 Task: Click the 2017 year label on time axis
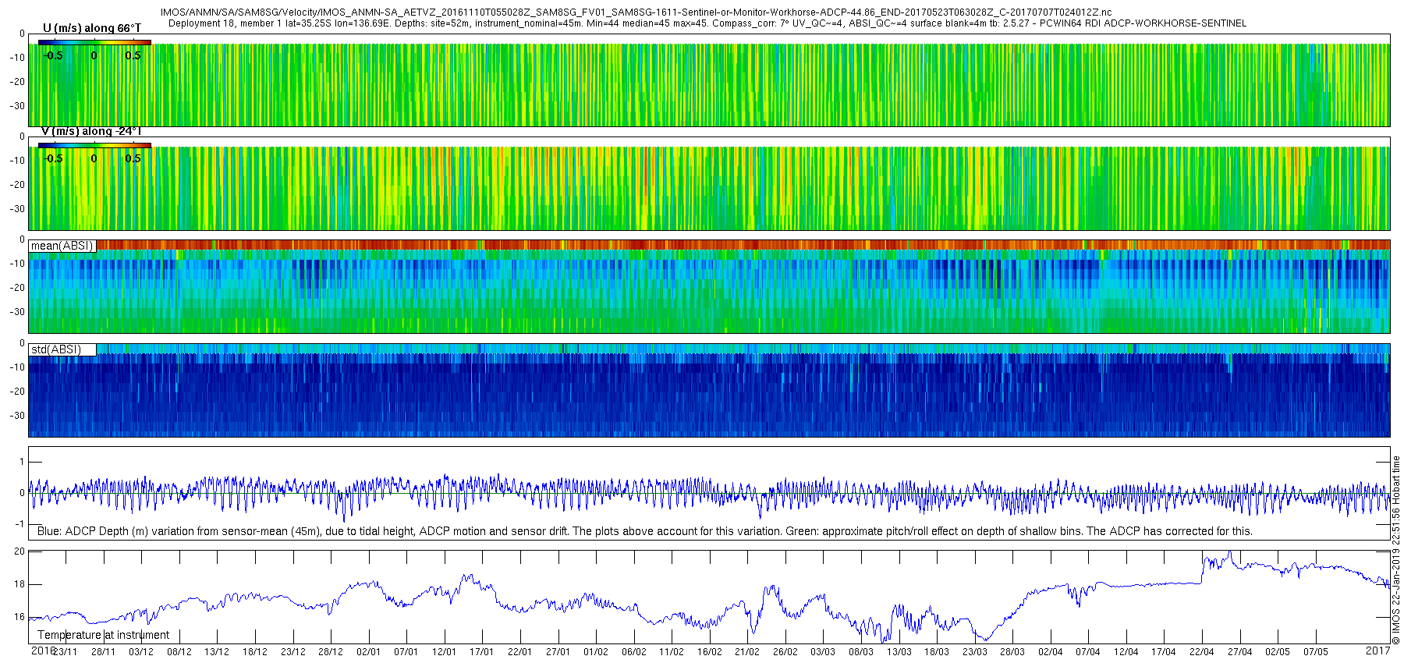click(1377, 651)
